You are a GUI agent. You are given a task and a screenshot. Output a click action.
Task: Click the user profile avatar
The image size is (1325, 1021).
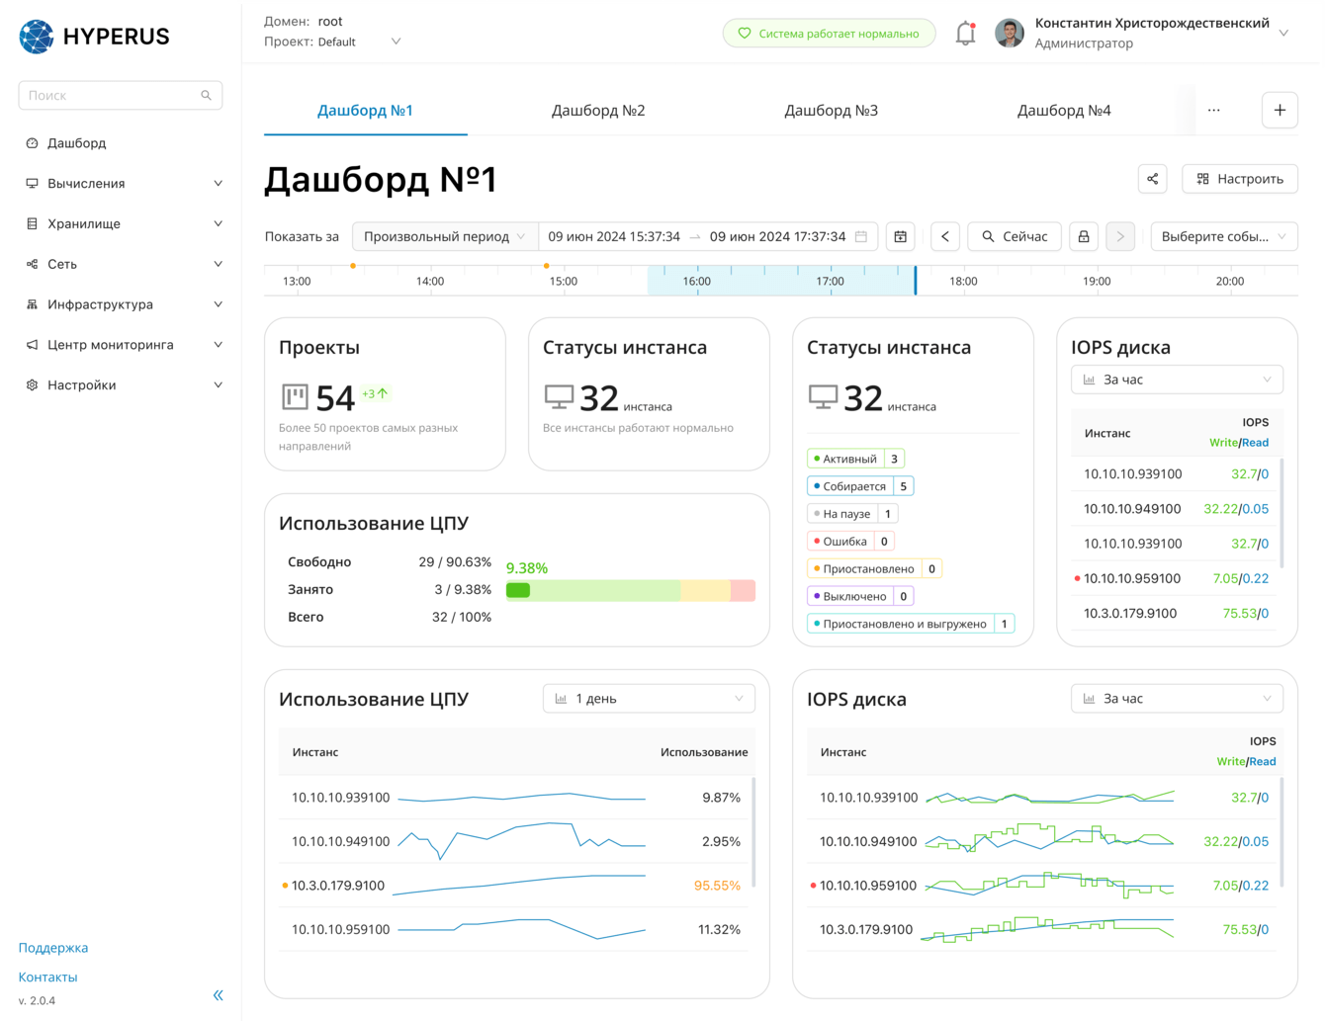click(x=1009, y=34)
